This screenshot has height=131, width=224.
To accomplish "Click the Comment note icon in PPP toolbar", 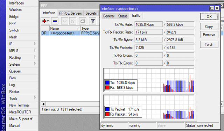I will [83, 21].
